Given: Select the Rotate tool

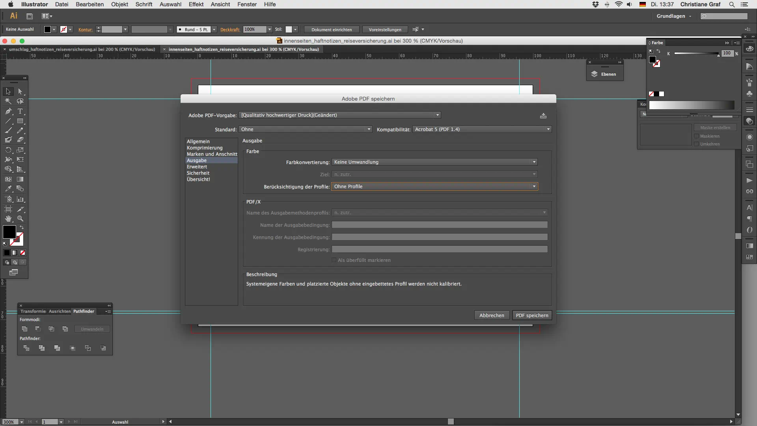Looking at the screenshot, I should tap(8, 150).
